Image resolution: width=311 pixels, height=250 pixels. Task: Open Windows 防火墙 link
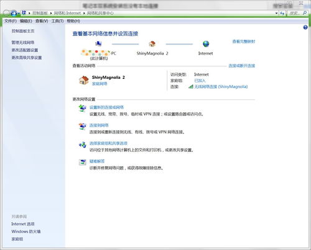click(26, 231)
